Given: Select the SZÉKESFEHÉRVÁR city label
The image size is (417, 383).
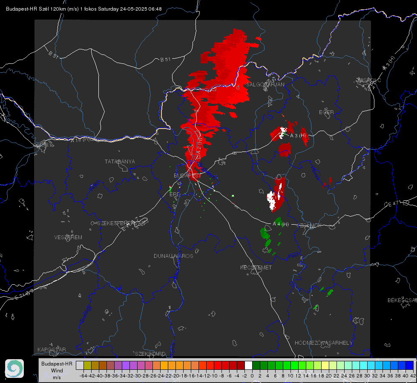Looking at the screenshot, I should (121, 223).
